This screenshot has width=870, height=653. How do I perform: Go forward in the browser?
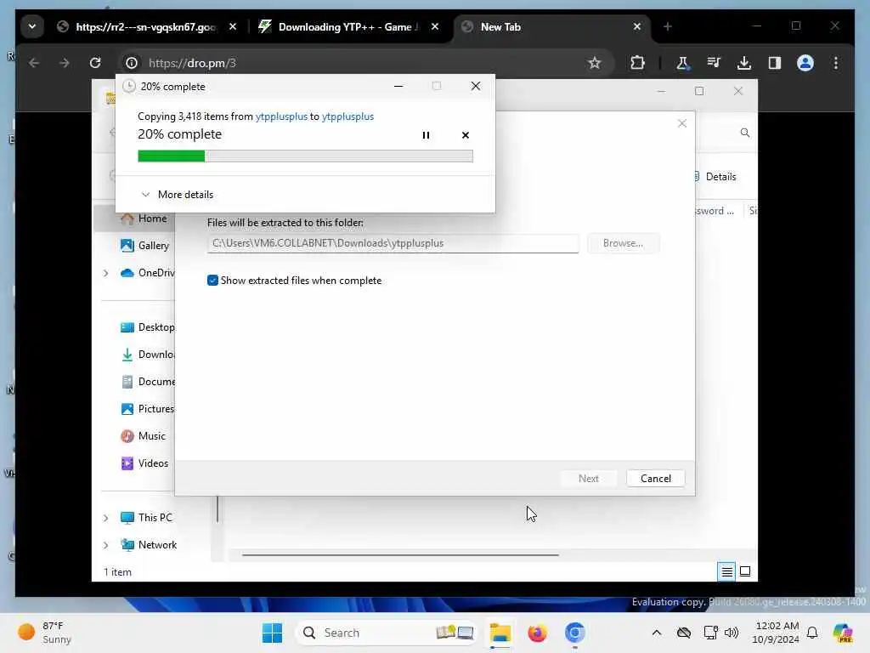65,63
